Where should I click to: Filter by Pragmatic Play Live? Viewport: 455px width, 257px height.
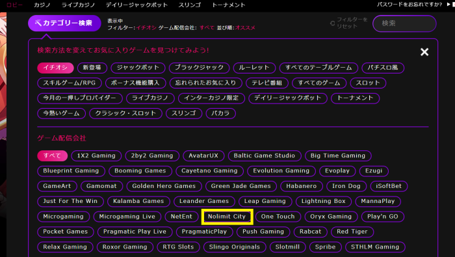pos(135,232)
